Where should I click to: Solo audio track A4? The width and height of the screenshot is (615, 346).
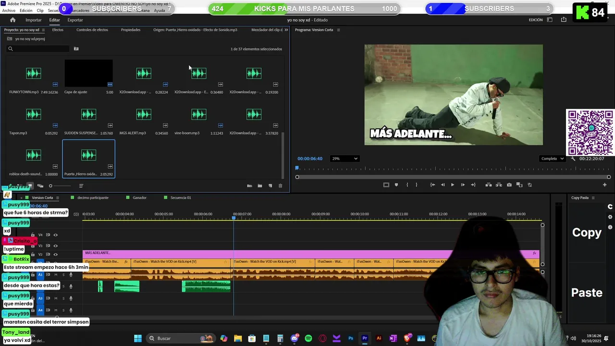point(63,310)
